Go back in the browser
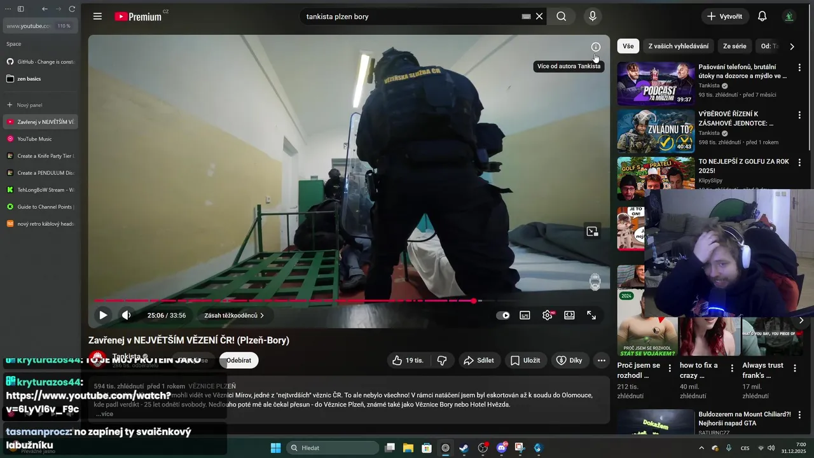 pyautogui.click(x=45, y=9)
